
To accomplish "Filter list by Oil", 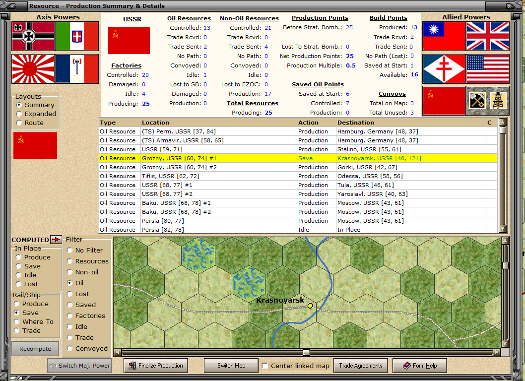I will point(75,283).
